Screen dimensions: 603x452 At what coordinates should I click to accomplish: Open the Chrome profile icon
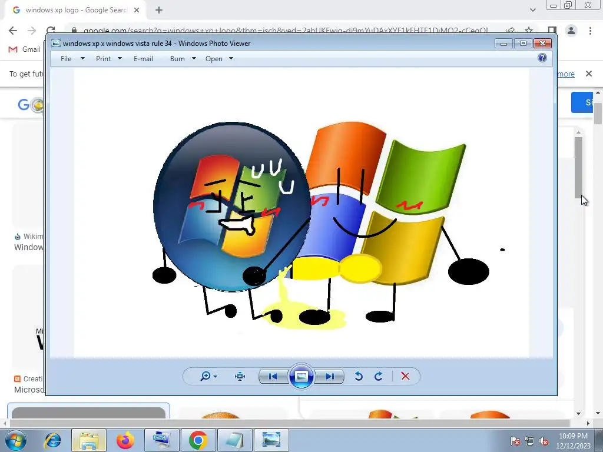[571, 31]
